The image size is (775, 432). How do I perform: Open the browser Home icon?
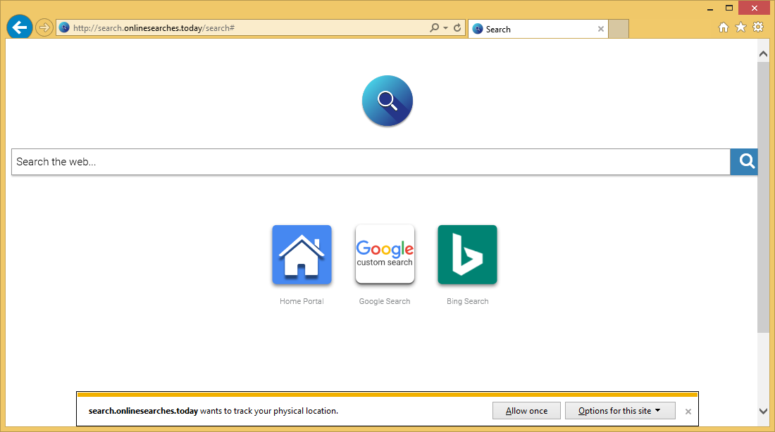click(723, 27)
